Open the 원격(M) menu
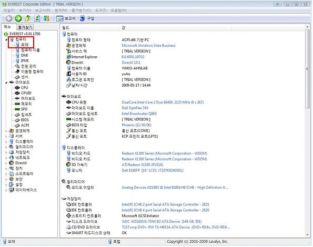 pyautogui.click(x=61, y=11)
